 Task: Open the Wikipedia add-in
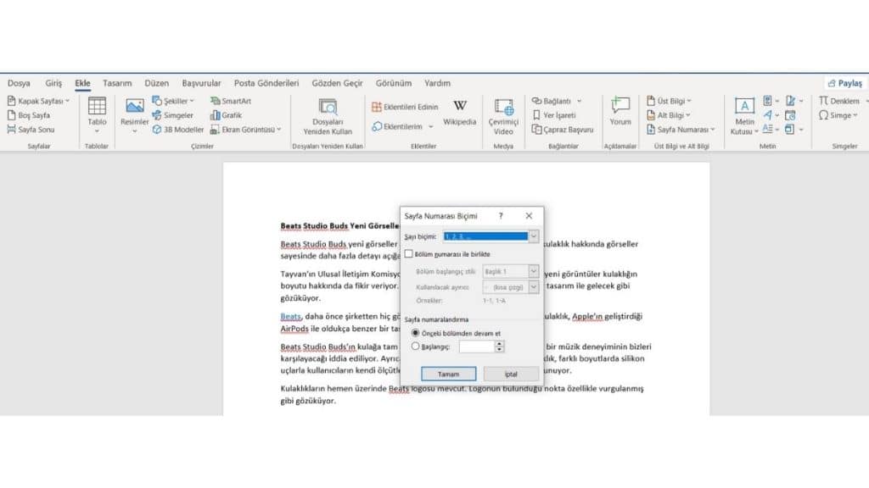[458, 109]
